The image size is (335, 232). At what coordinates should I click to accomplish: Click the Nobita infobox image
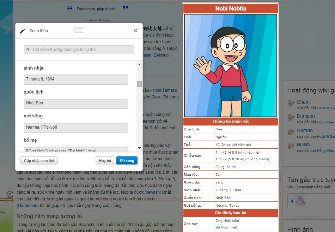click(231, 66)
